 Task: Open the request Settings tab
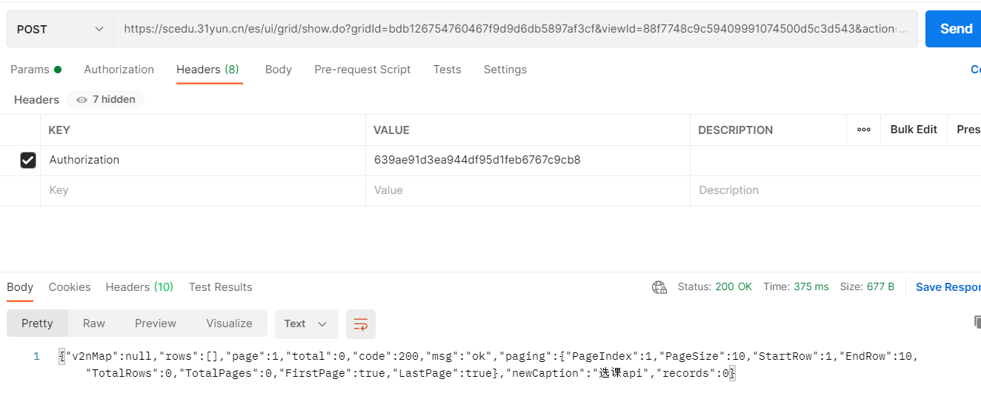pos(505,70)
